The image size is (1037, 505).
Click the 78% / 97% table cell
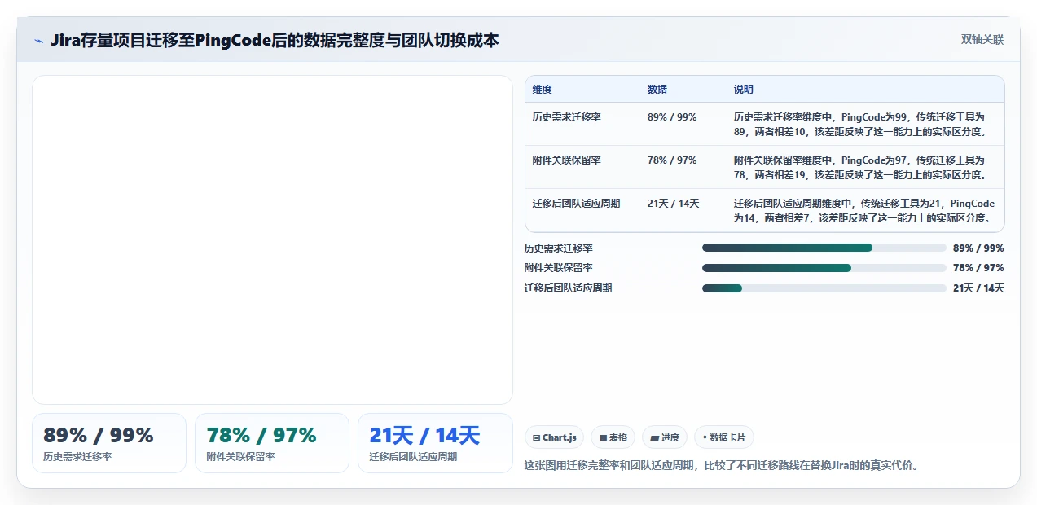click(x=672, y=160)
